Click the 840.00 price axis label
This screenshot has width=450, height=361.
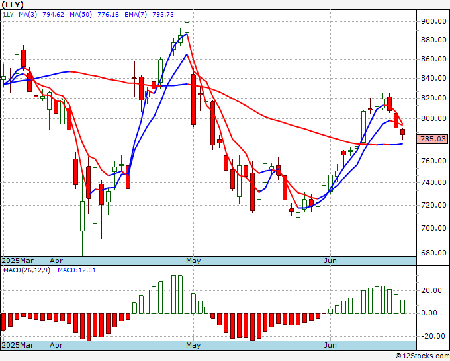click(x=433, y=78)
